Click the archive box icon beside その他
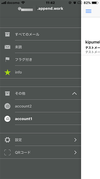This screenshot has width=100, height=179. (x=7, y=93)
